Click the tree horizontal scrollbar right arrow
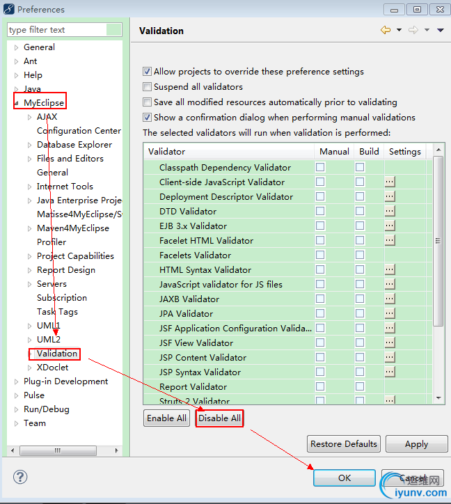451x504 pixels. (117, 450)
